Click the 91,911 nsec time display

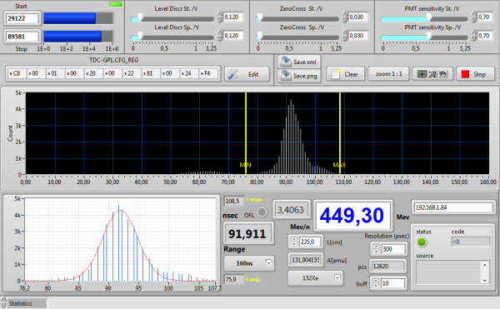[248, 233]
